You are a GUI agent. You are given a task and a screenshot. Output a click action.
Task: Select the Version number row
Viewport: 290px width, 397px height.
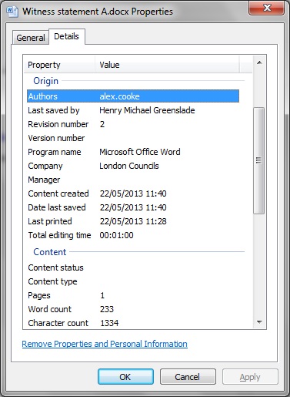(x=133, y=138)
